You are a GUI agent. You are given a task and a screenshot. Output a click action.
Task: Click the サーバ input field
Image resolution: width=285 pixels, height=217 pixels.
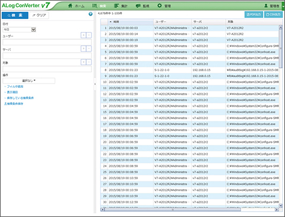47,56
